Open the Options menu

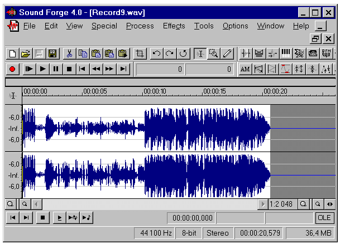[x=235, y=26]
